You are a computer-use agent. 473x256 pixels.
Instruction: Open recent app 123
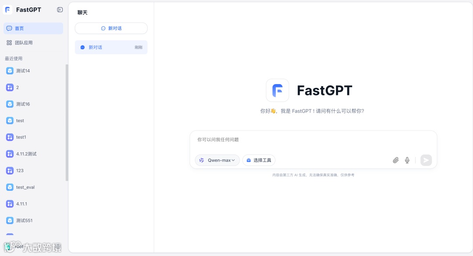click(x=33, y=171)
